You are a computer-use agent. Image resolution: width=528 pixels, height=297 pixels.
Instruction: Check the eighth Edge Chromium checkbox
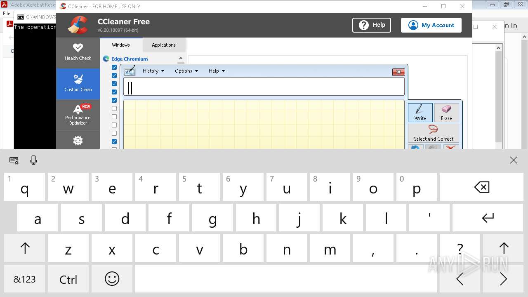point(114,125)
